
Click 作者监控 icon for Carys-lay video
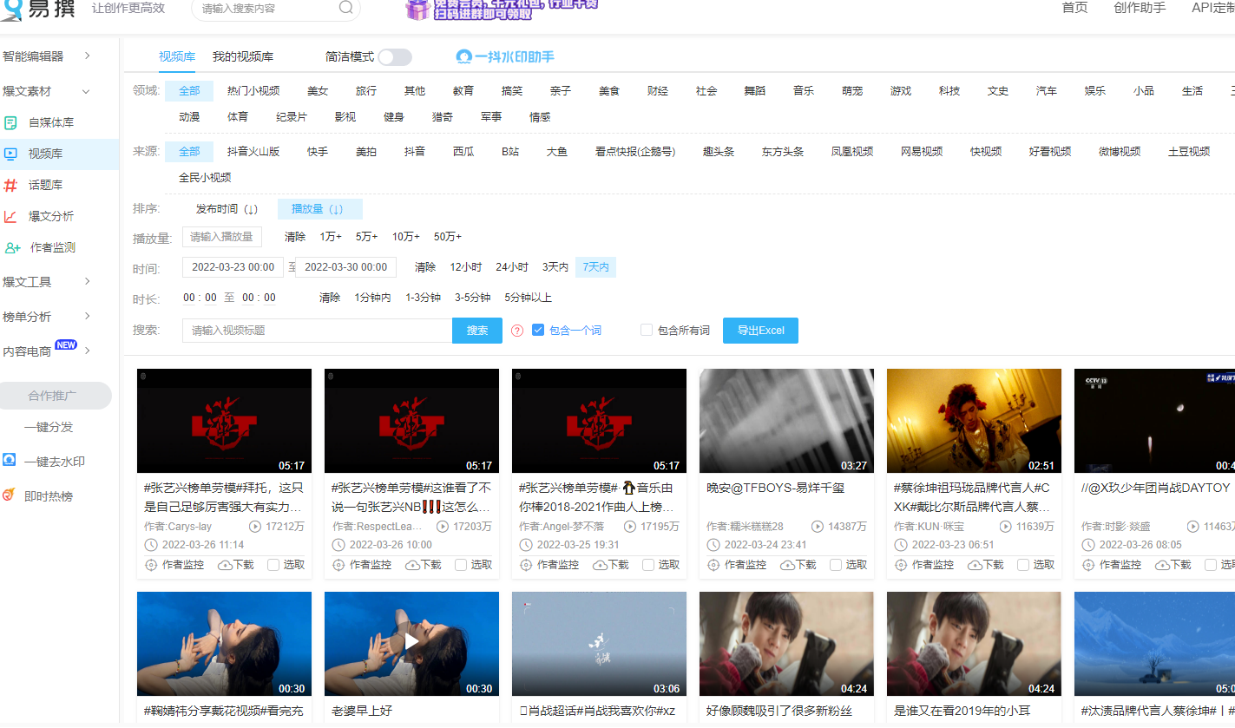click(x=151, y=565)
